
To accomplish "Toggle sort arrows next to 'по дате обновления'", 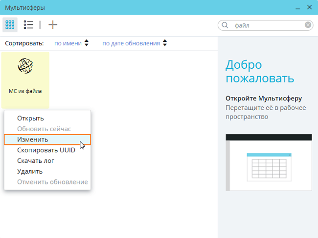I will coord(165,43).
